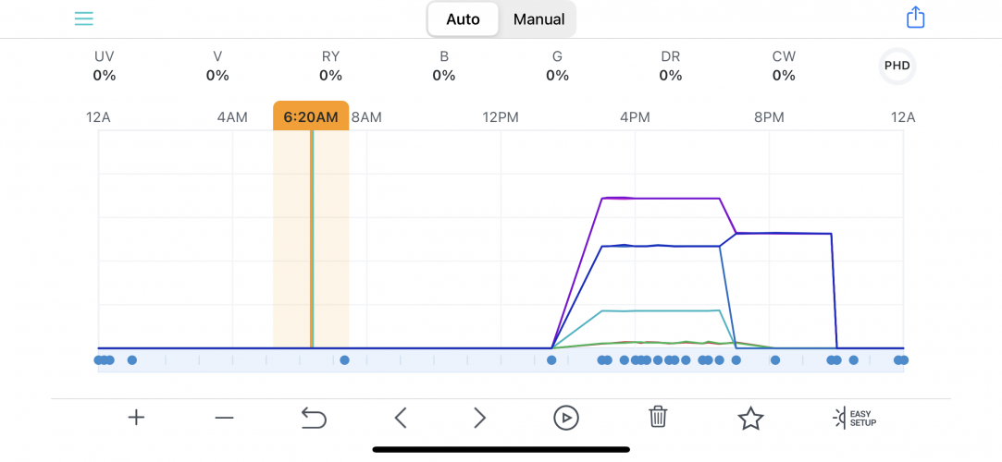Open Easy Setup

854,418
